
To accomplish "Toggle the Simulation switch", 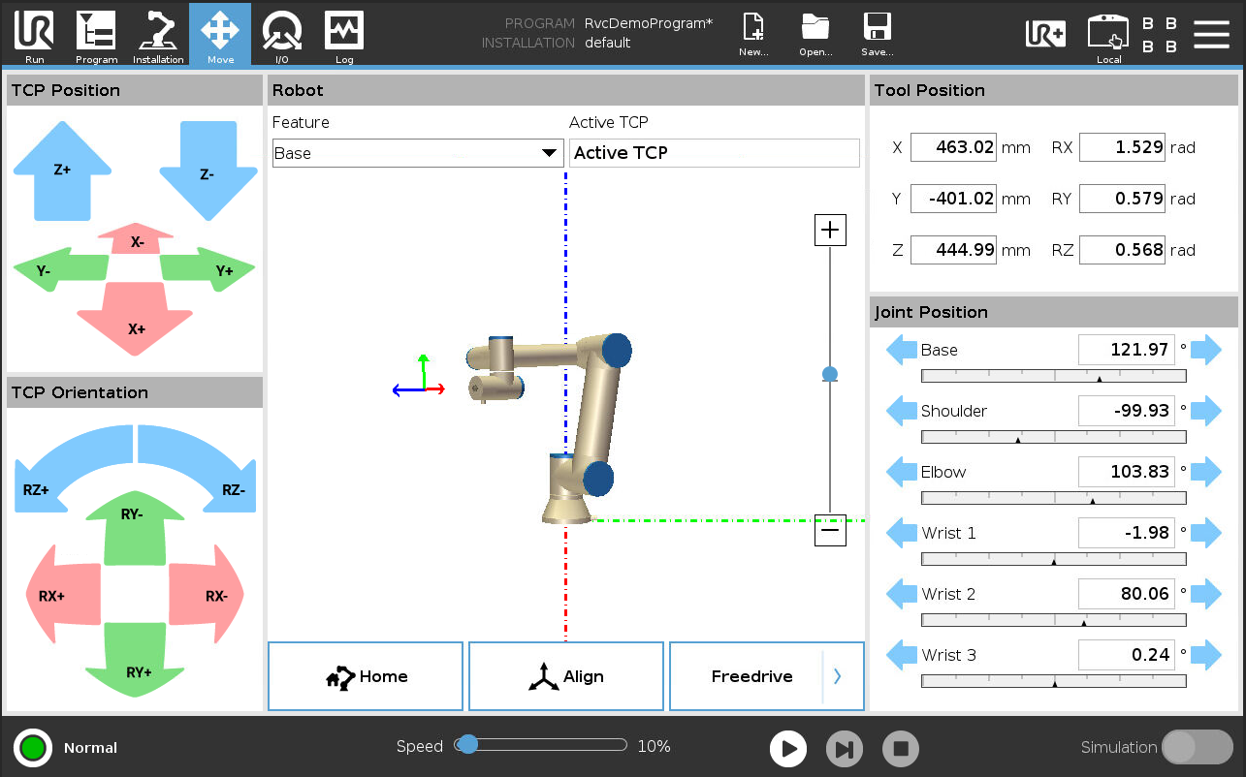I will point(1197,747).
